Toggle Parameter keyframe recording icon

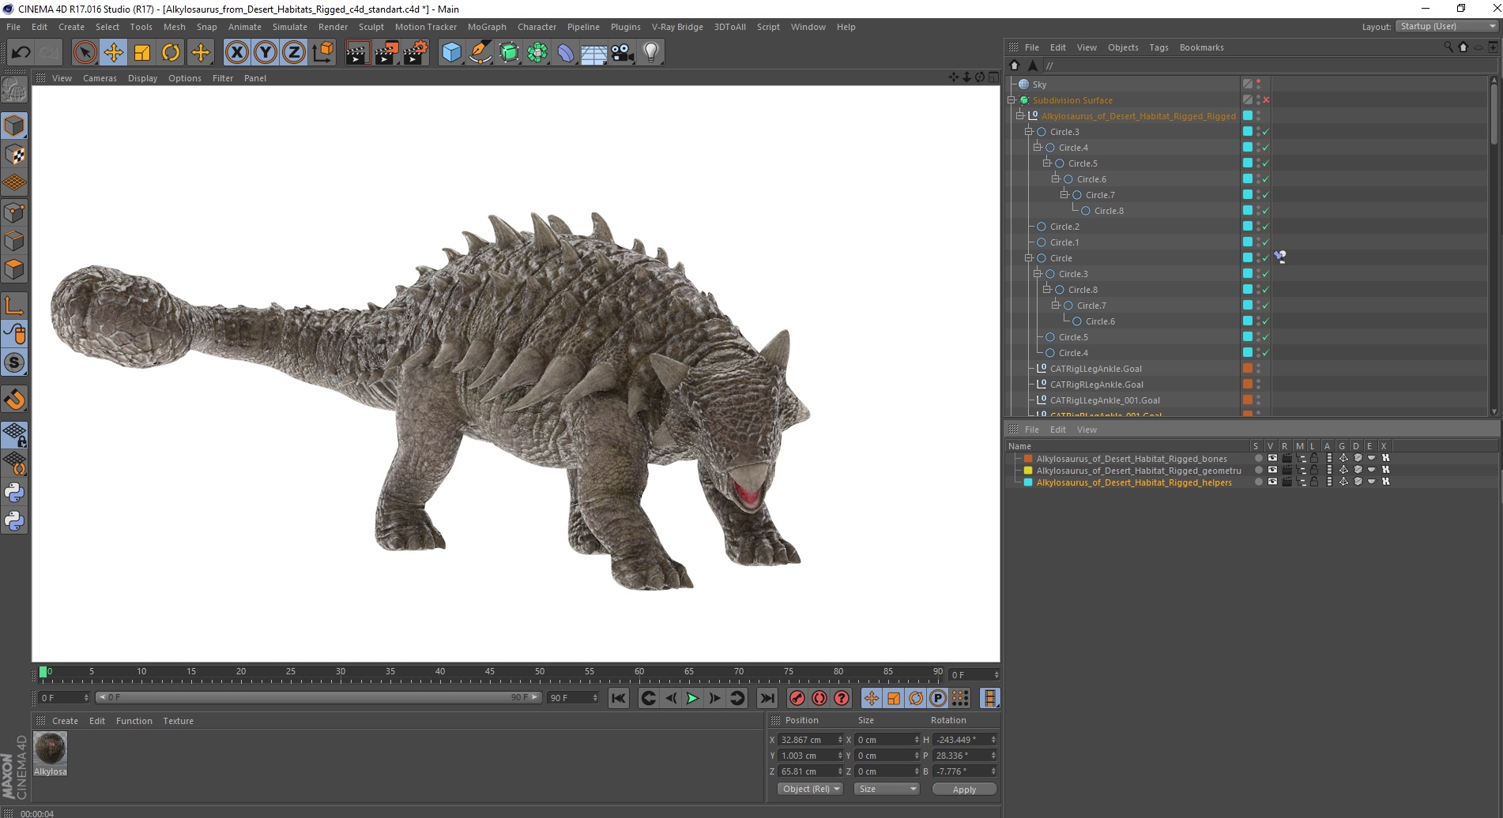coord(938,698)
